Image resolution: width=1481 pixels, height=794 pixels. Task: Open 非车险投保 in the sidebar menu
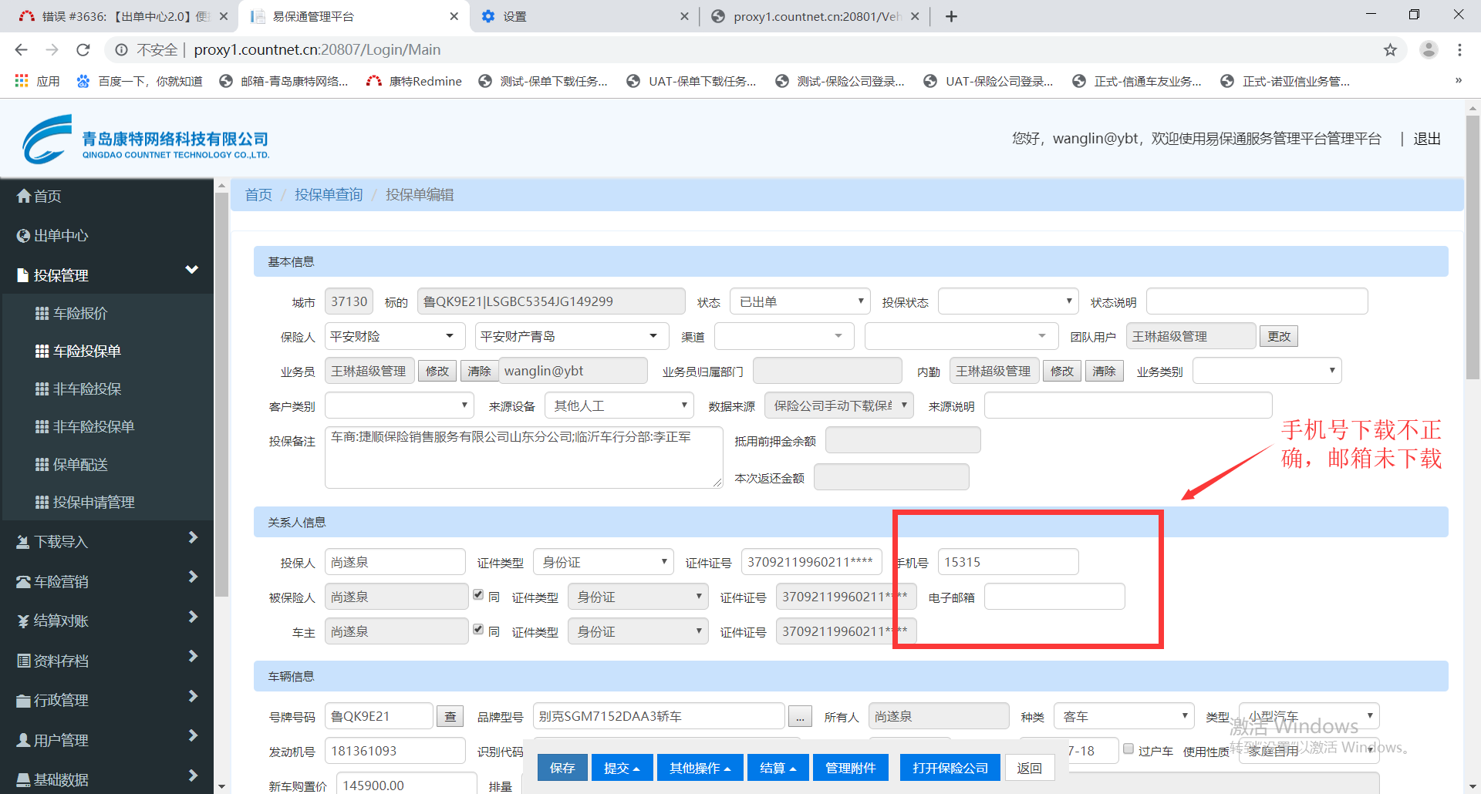(87, 389)
